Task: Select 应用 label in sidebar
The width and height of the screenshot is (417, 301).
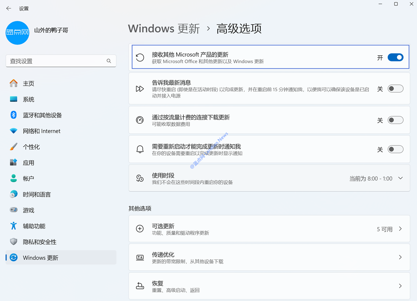Action: pos(29,163)
